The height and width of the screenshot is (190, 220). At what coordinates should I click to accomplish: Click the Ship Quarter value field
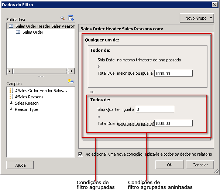click(155, 109)
